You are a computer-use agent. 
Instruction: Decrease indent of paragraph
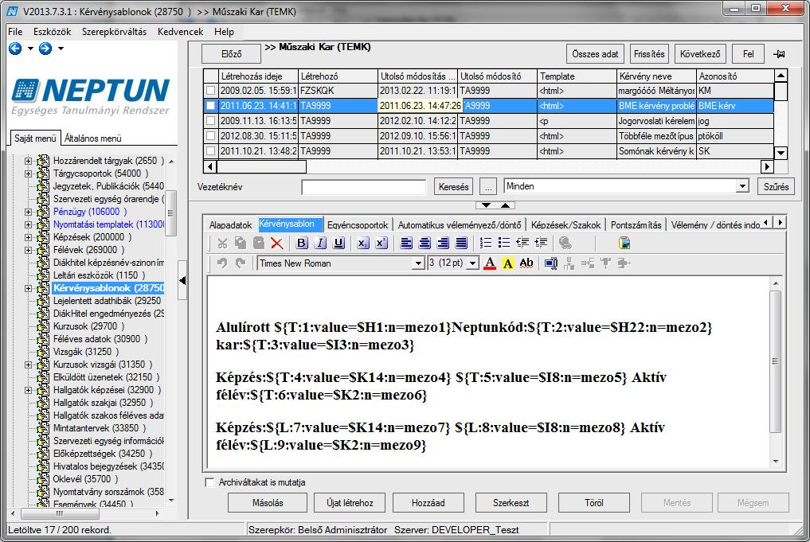522,243
